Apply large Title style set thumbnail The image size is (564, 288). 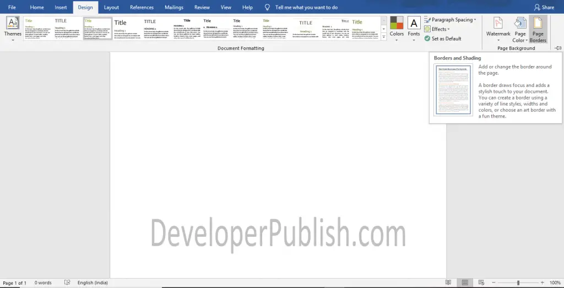[127, 28]
